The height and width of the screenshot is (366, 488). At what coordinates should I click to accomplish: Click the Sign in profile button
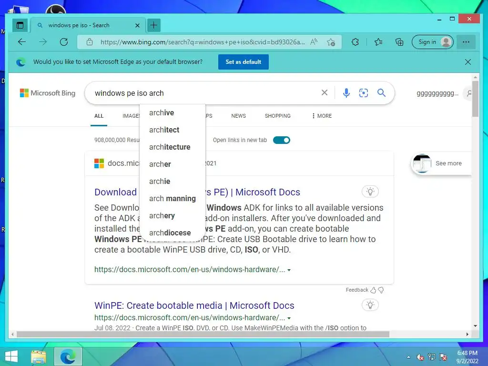coord(432,42)
